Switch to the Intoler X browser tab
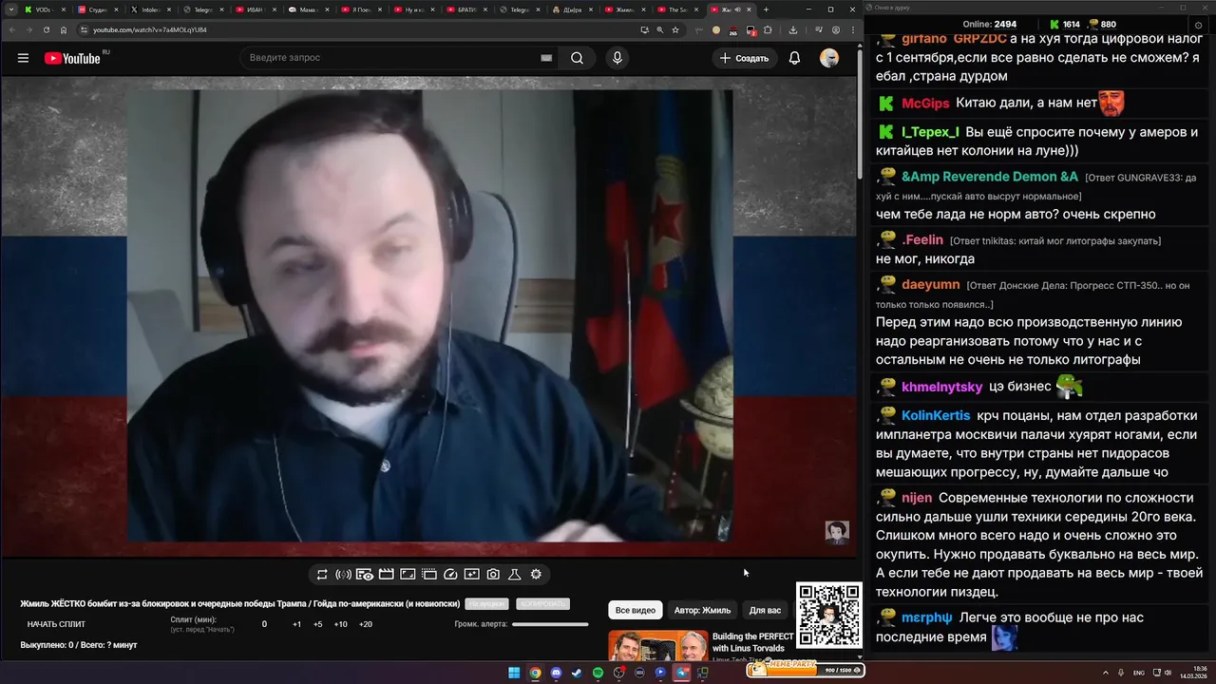 point(149,9)
